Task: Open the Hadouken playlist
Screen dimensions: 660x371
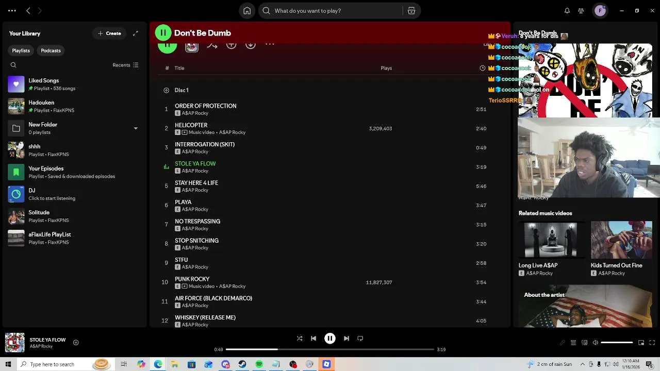Action: [75, 106]
